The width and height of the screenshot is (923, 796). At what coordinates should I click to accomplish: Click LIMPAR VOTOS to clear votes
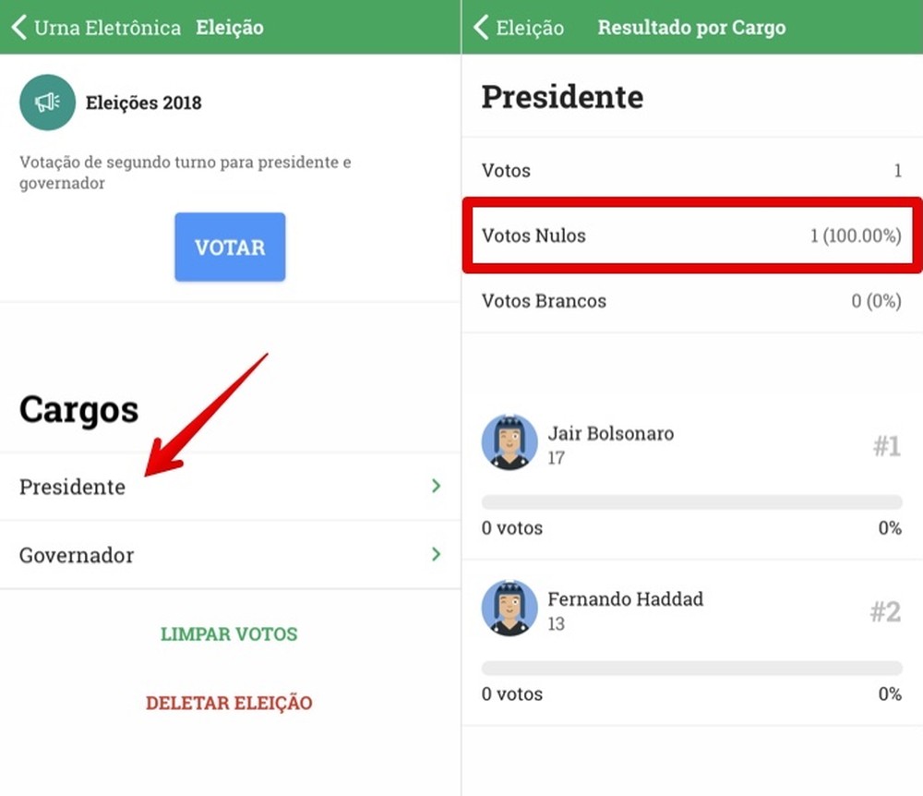[228, 634]
